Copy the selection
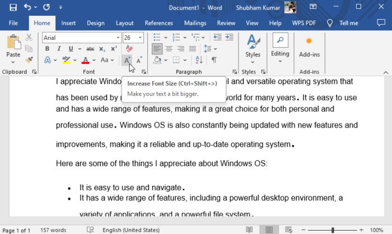Image resolution: width=392 pixels, height=234 pixels. pyautogui.click(x=29, y=49)
